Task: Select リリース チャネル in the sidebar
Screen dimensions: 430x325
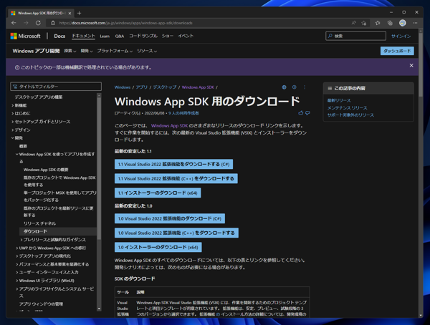Action: (x=39, y=223)
